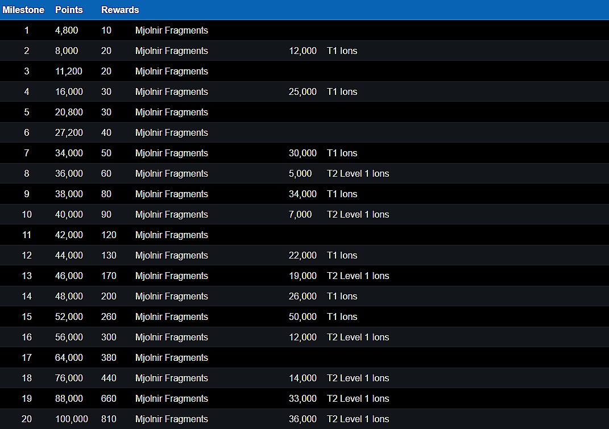This screenshot has height=429, width=609.
Task: Select the 34,000 T1 Ions amount
Action: [303, 194]
